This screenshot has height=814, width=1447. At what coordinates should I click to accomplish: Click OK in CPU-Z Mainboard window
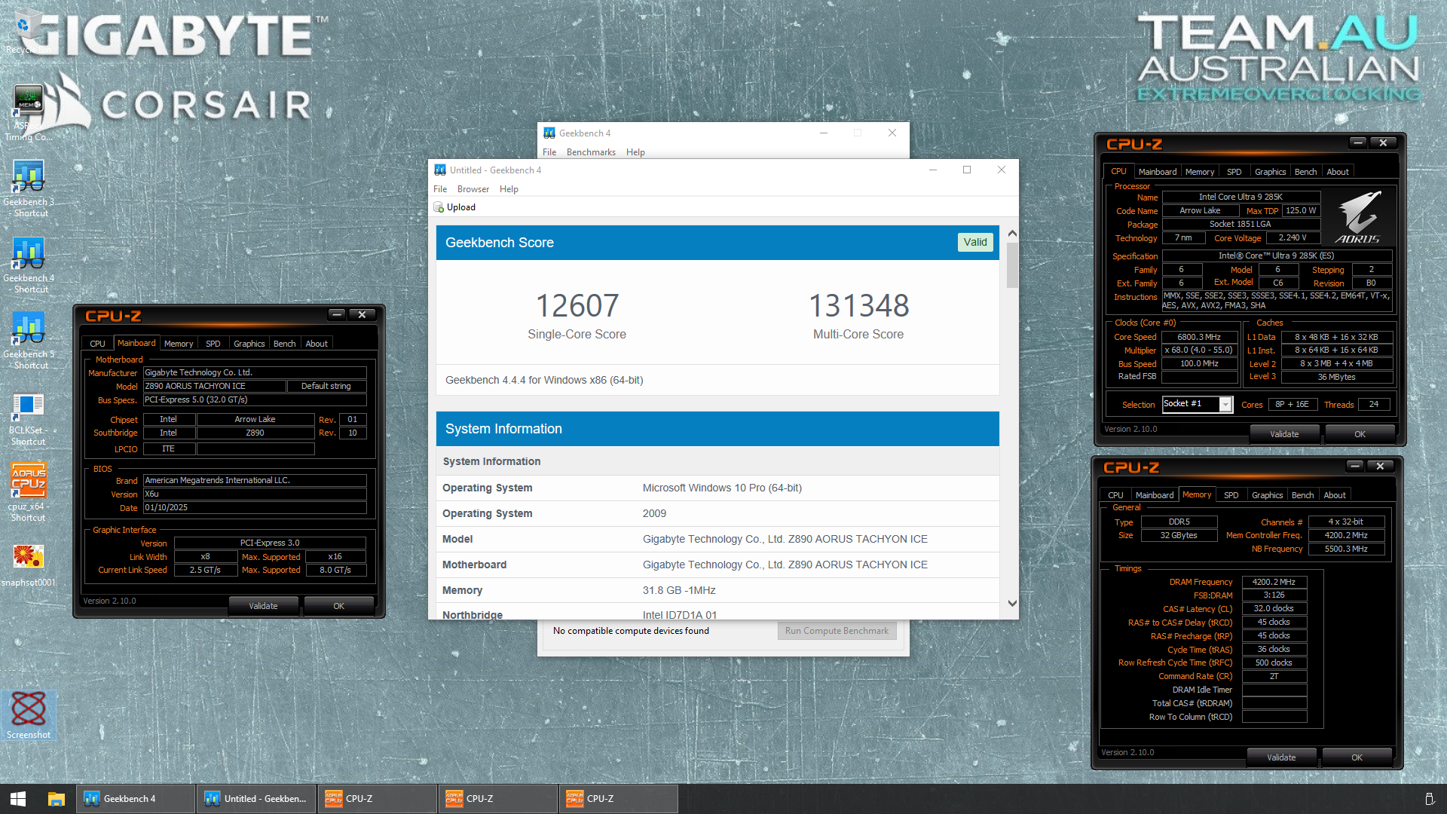339,606
